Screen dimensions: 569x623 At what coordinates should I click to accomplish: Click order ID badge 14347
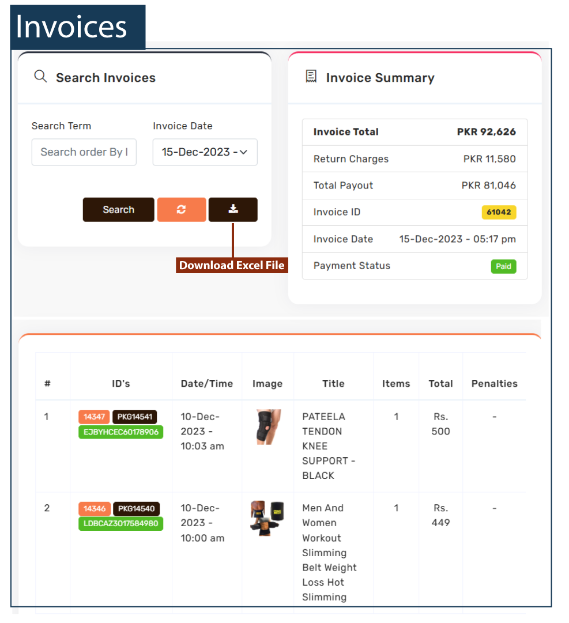click(x=95, y=417)
